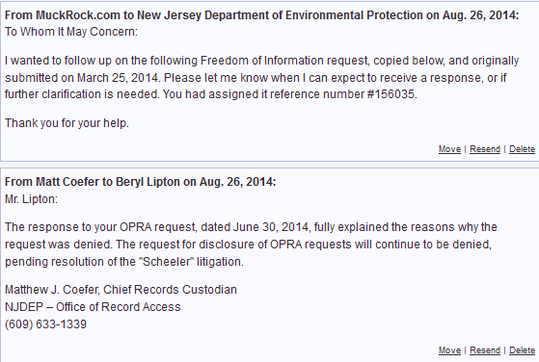Delete the Matt Coefer reply message

(x=522, y=350)
